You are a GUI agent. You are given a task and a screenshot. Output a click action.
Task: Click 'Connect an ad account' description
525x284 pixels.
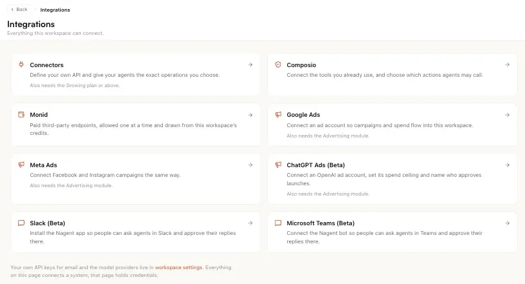tap(380, 125)
